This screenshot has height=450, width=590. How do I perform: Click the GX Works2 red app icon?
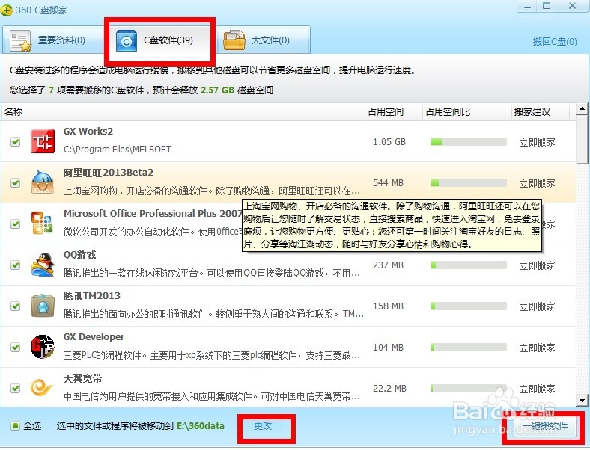pos(43,141)
